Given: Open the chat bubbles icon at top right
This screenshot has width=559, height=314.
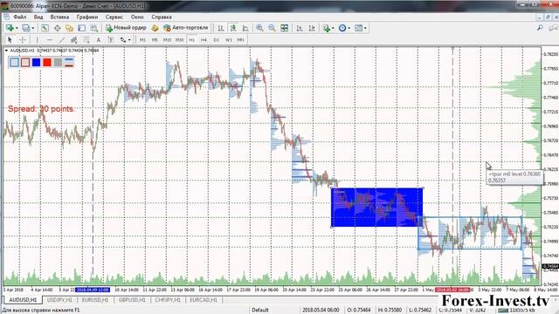Looking at the screenshot, I should (x=553, y=28).
